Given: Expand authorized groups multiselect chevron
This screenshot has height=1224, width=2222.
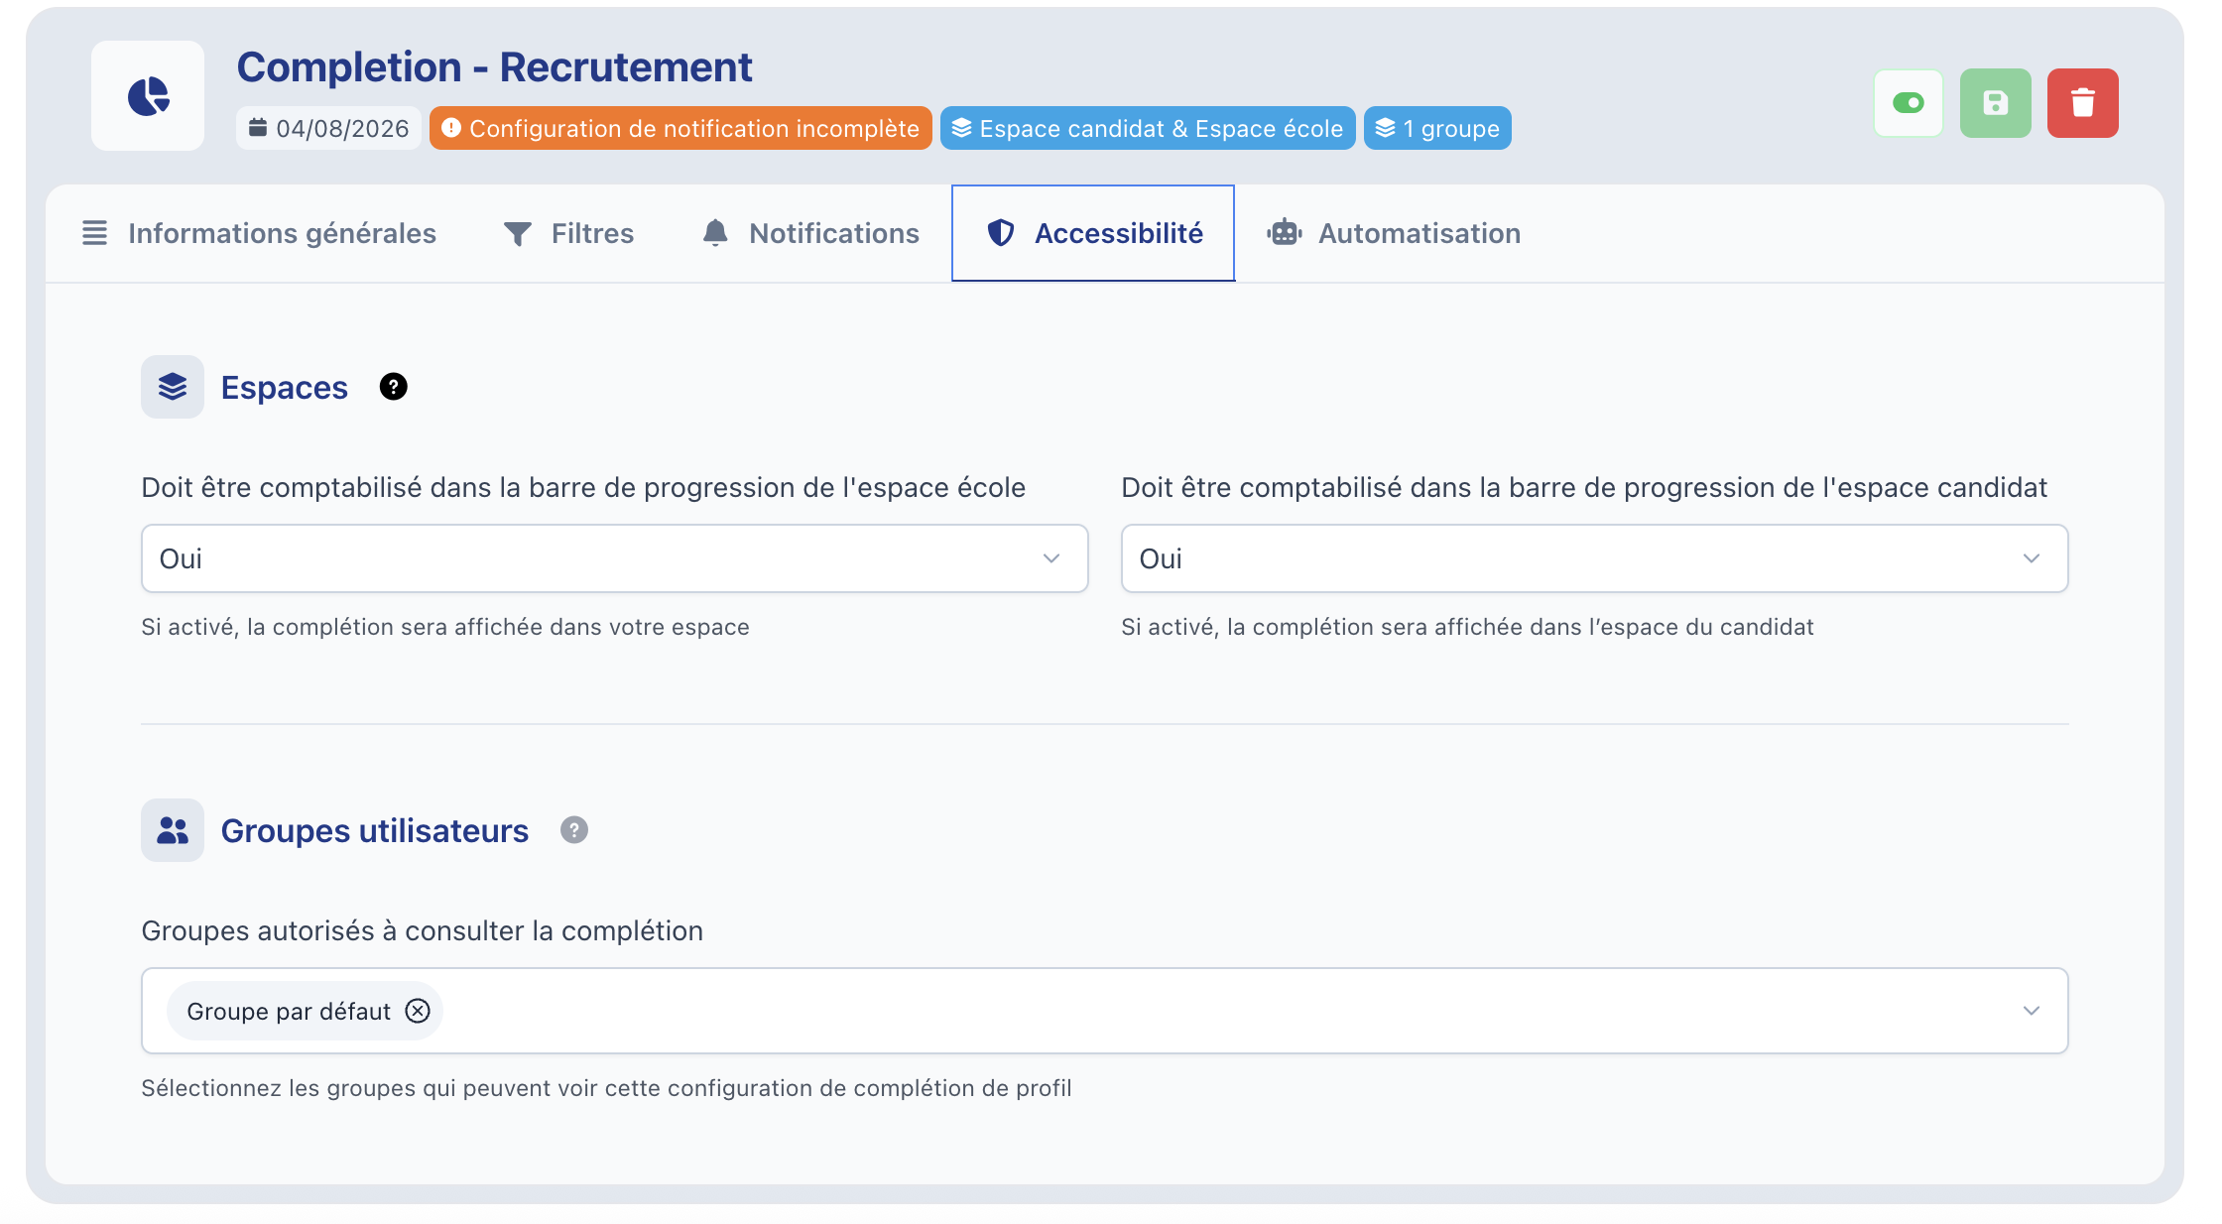Looking at the screenshot, I should (2031, 1011).
